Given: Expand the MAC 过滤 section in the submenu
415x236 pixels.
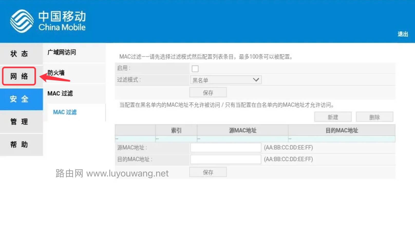Looking at the screenshot, I should click(x=61, y=93).
